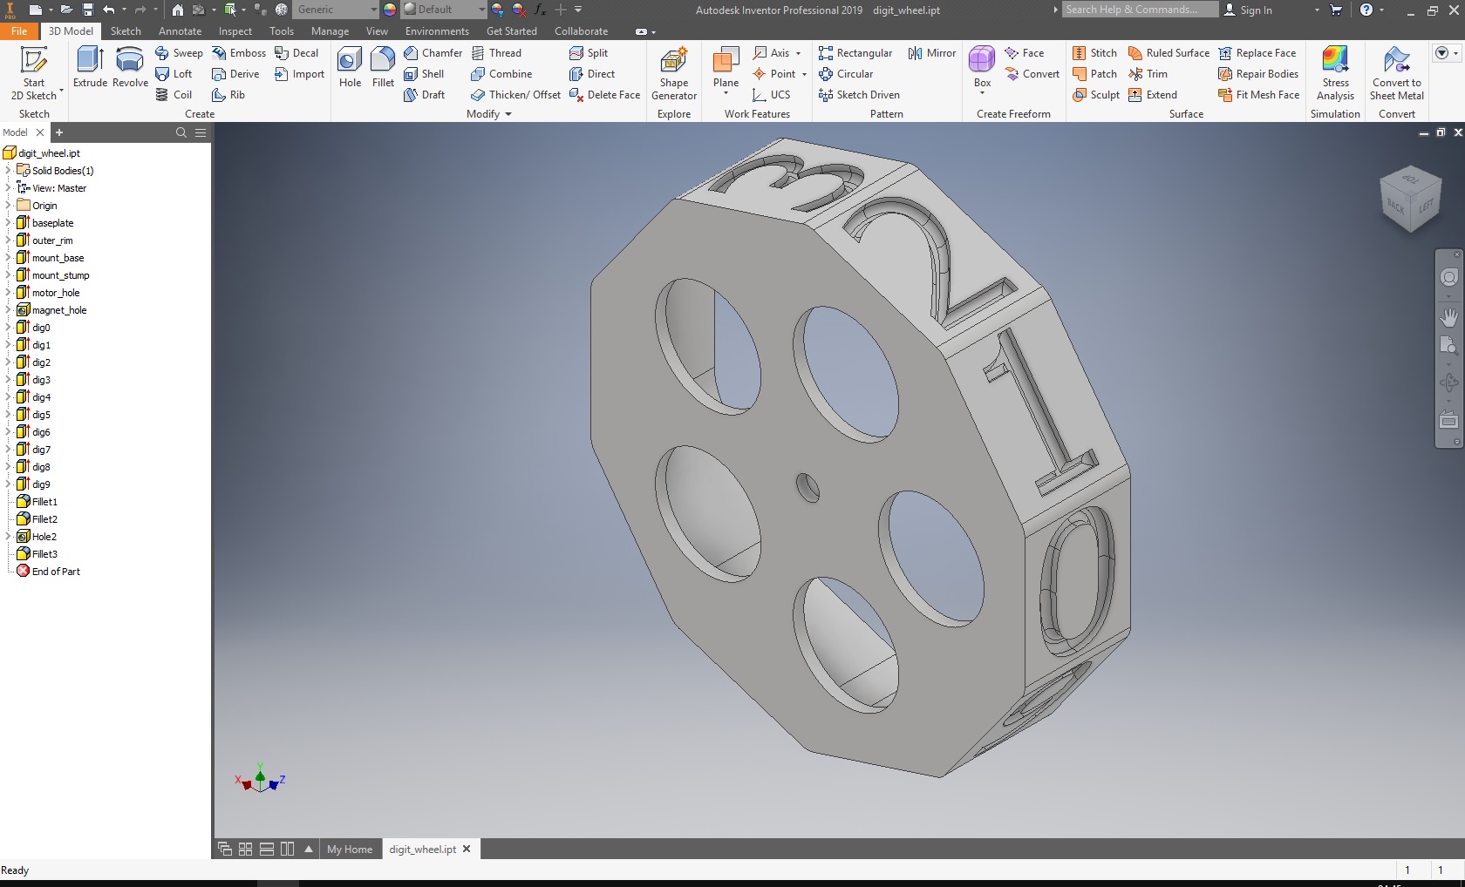Expand the Origin folder
Screen dimensions: 1465x887
8,206
